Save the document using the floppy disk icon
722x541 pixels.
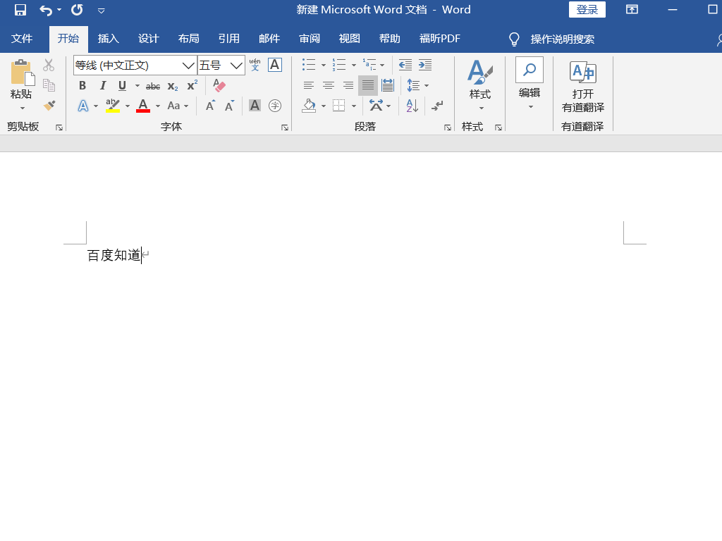(x=20, y=10)
